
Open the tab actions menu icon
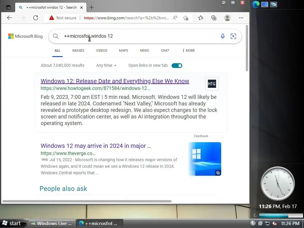pyautogui.click(x=8, y=7)
